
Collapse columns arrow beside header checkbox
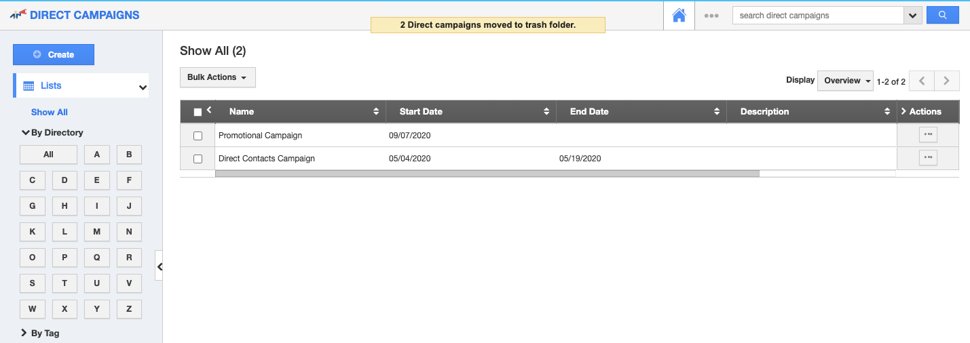(209, 110)
